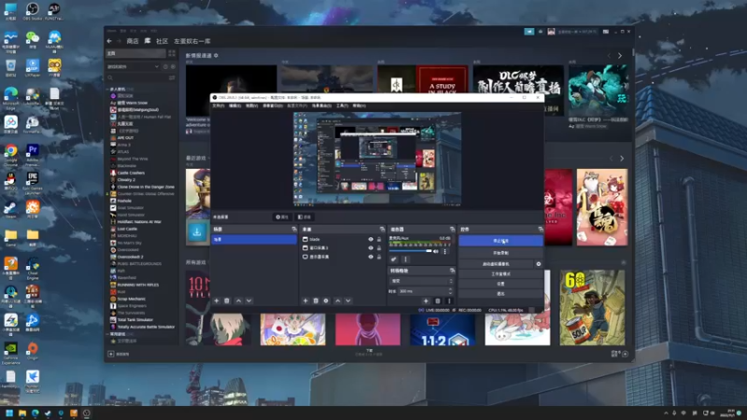
Task: Open 60 Seconds game thumbnail in Steam
Action: tap(592, 308)
